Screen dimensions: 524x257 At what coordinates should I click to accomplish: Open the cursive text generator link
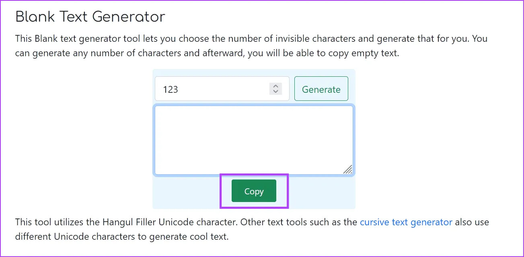(x=406, y=222)
